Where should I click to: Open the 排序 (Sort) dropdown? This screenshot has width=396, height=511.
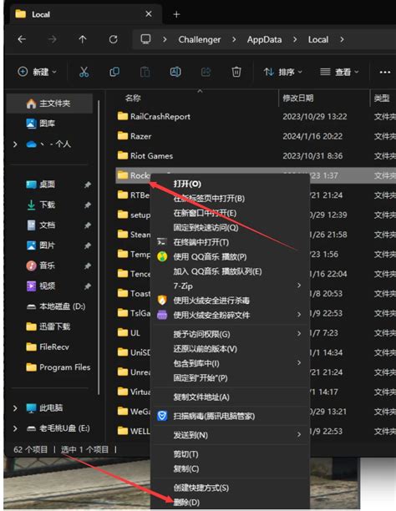pos(283,72)
